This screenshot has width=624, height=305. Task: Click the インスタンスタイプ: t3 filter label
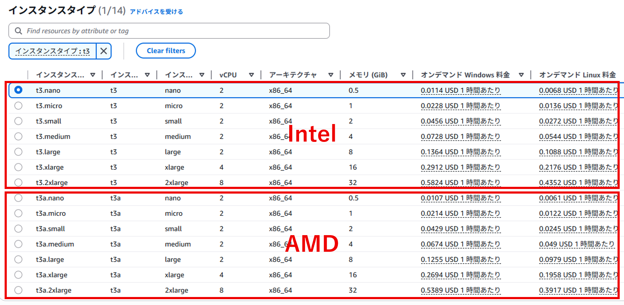point(53,51)
